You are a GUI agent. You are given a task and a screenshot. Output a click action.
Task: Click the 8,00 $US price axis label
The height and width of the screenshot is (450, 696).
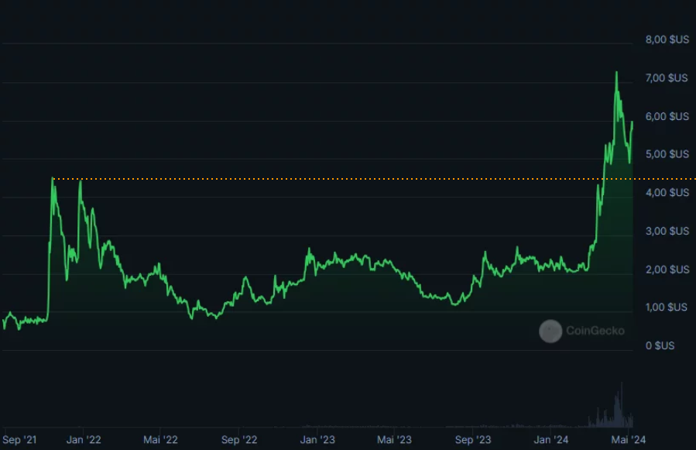pos(667,40)
